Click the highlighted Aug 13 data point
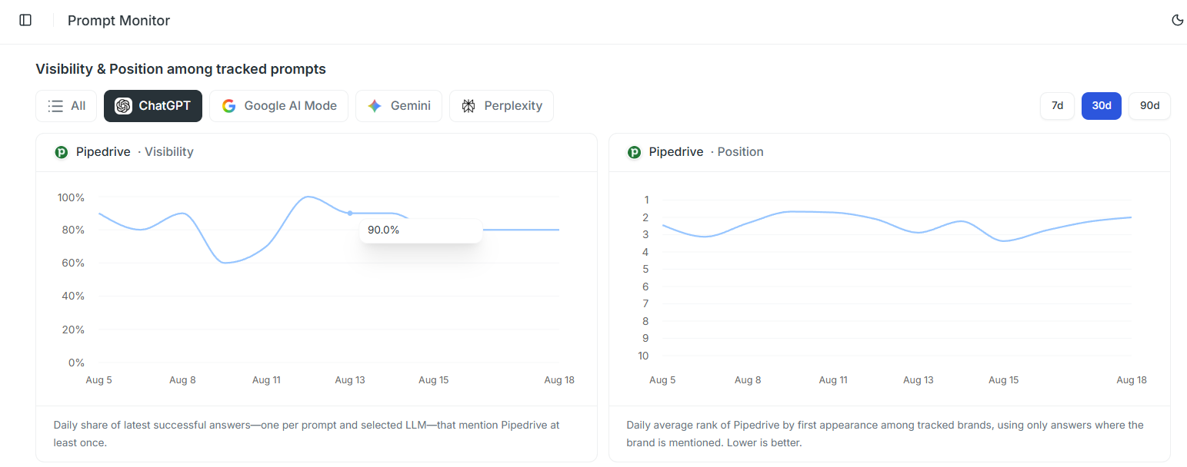 tap(350, 213)
